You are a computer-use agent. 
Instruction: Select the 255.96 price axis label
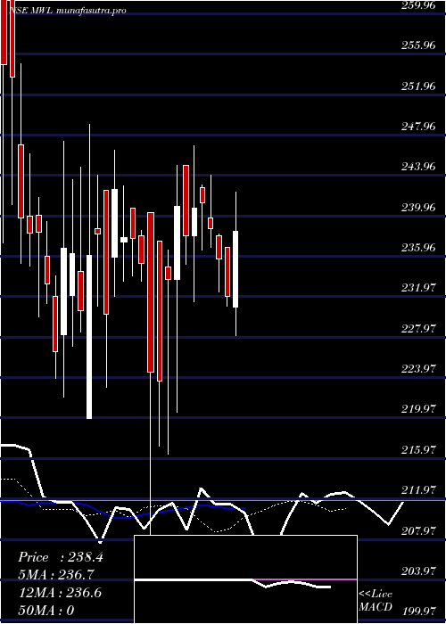418,45
